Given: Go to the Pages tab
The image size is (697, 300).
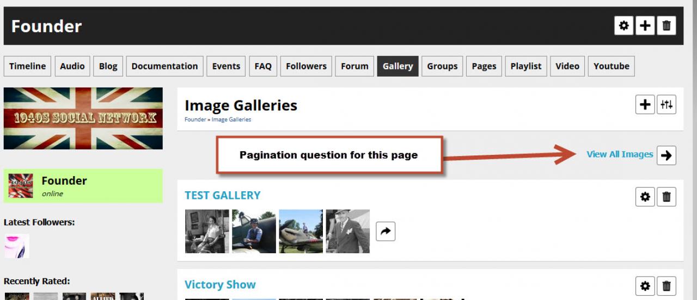Looking at the screenshot, I should [484, 66].
